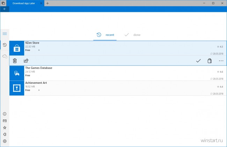Click the 24.12 MB size text

point(30,72)
